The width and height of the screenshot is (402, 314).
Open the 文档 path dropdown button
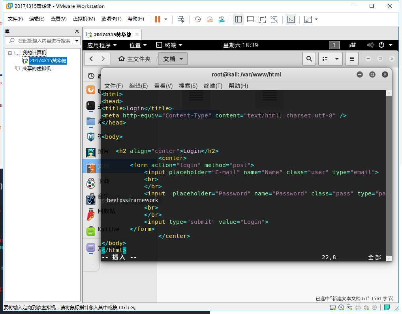(173, 59)
